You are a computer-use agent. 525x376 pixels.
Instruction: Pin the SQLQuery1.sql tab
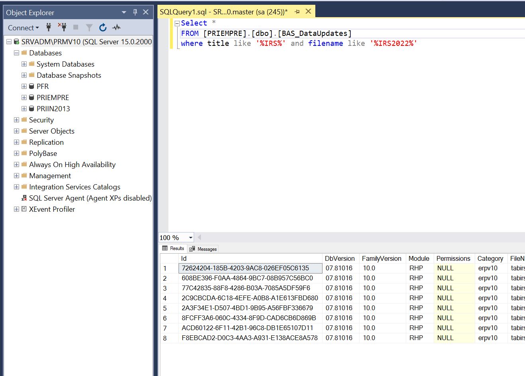297,12
